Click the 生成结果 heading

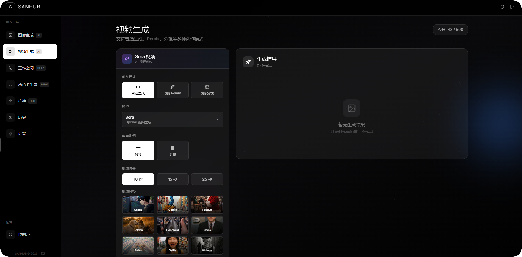pos(266,59)
